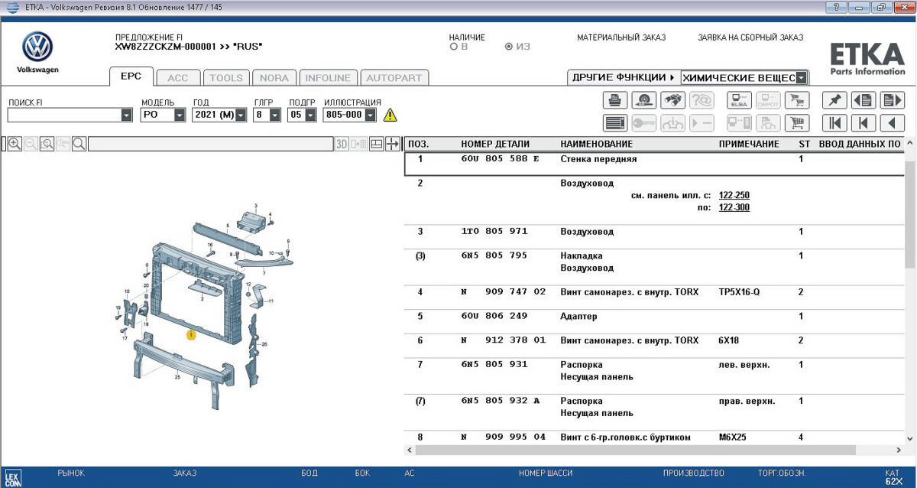The image size is (917, 488).
Task: Open the ГОД year dropdown
Action: [x=240, y=115]
